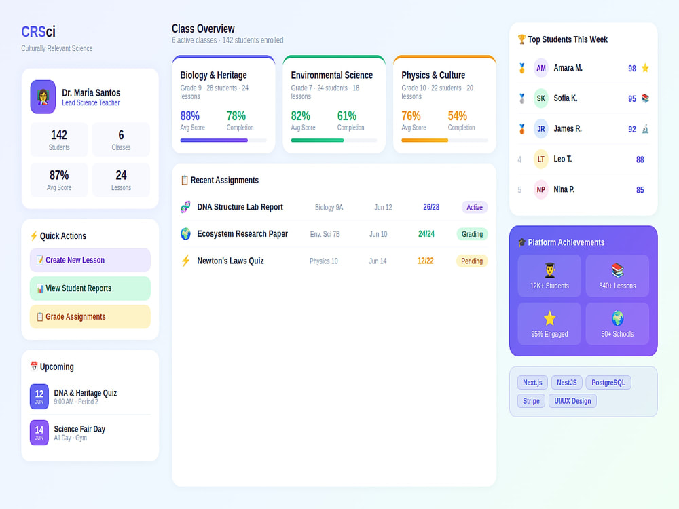Click the bronze medal icon for James R.
Viewport: 679px width, 509px height.
click(x=521, y=129)
